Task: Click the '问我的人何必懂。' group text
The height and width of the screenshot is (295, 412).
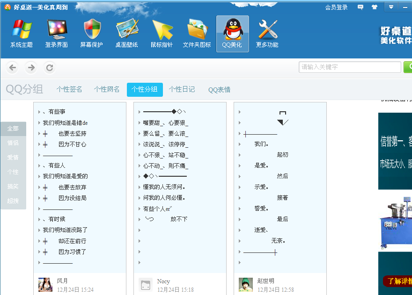Action: pos(164,198)
